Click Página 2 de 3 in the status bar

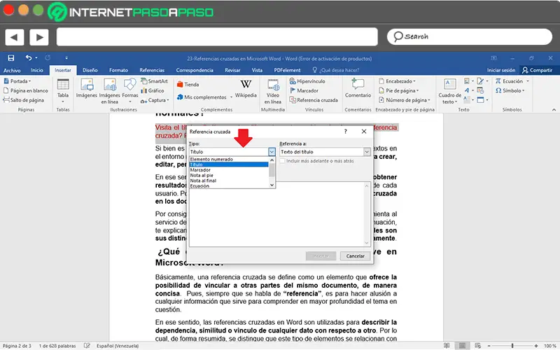(x=17, y=346)
